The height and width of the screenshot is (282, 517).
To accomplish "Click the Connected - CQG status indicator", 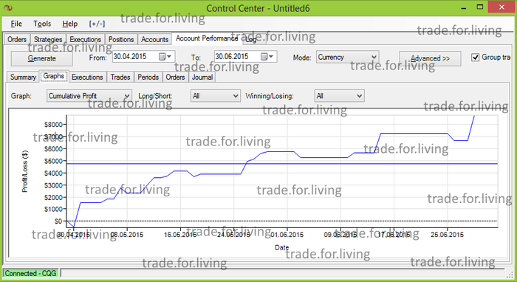I will [30, 273].
